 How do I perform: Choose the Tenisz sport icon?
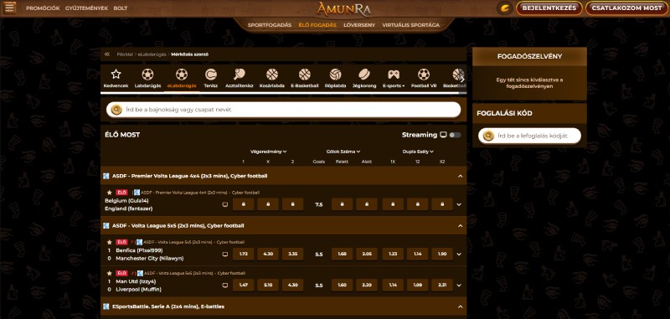pos(211,75)
